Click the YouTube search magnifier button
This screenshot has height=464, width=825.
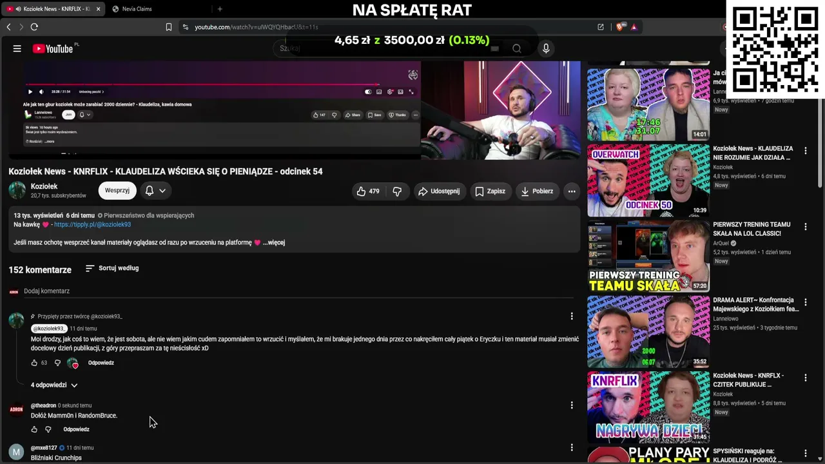click(516, 48)
